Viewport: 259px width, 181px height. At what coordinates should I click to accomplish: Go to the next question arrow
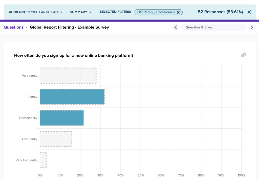[252, 27]
